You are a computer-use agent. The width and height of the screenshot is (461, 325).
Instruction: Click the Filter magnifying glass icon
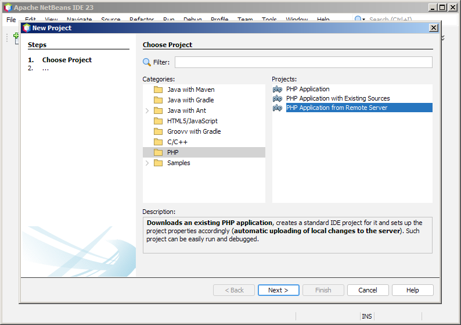tap(147, 62)
